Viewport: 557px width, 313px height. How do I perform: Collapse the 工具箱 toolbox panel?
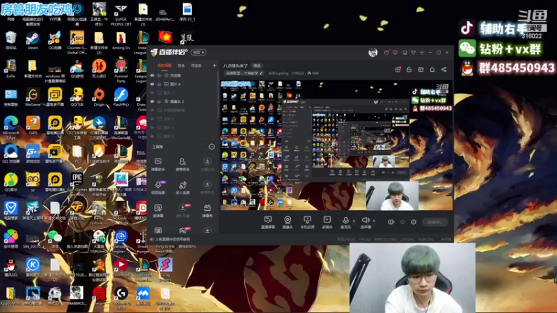pyautogui.click(x=212, y=147)
